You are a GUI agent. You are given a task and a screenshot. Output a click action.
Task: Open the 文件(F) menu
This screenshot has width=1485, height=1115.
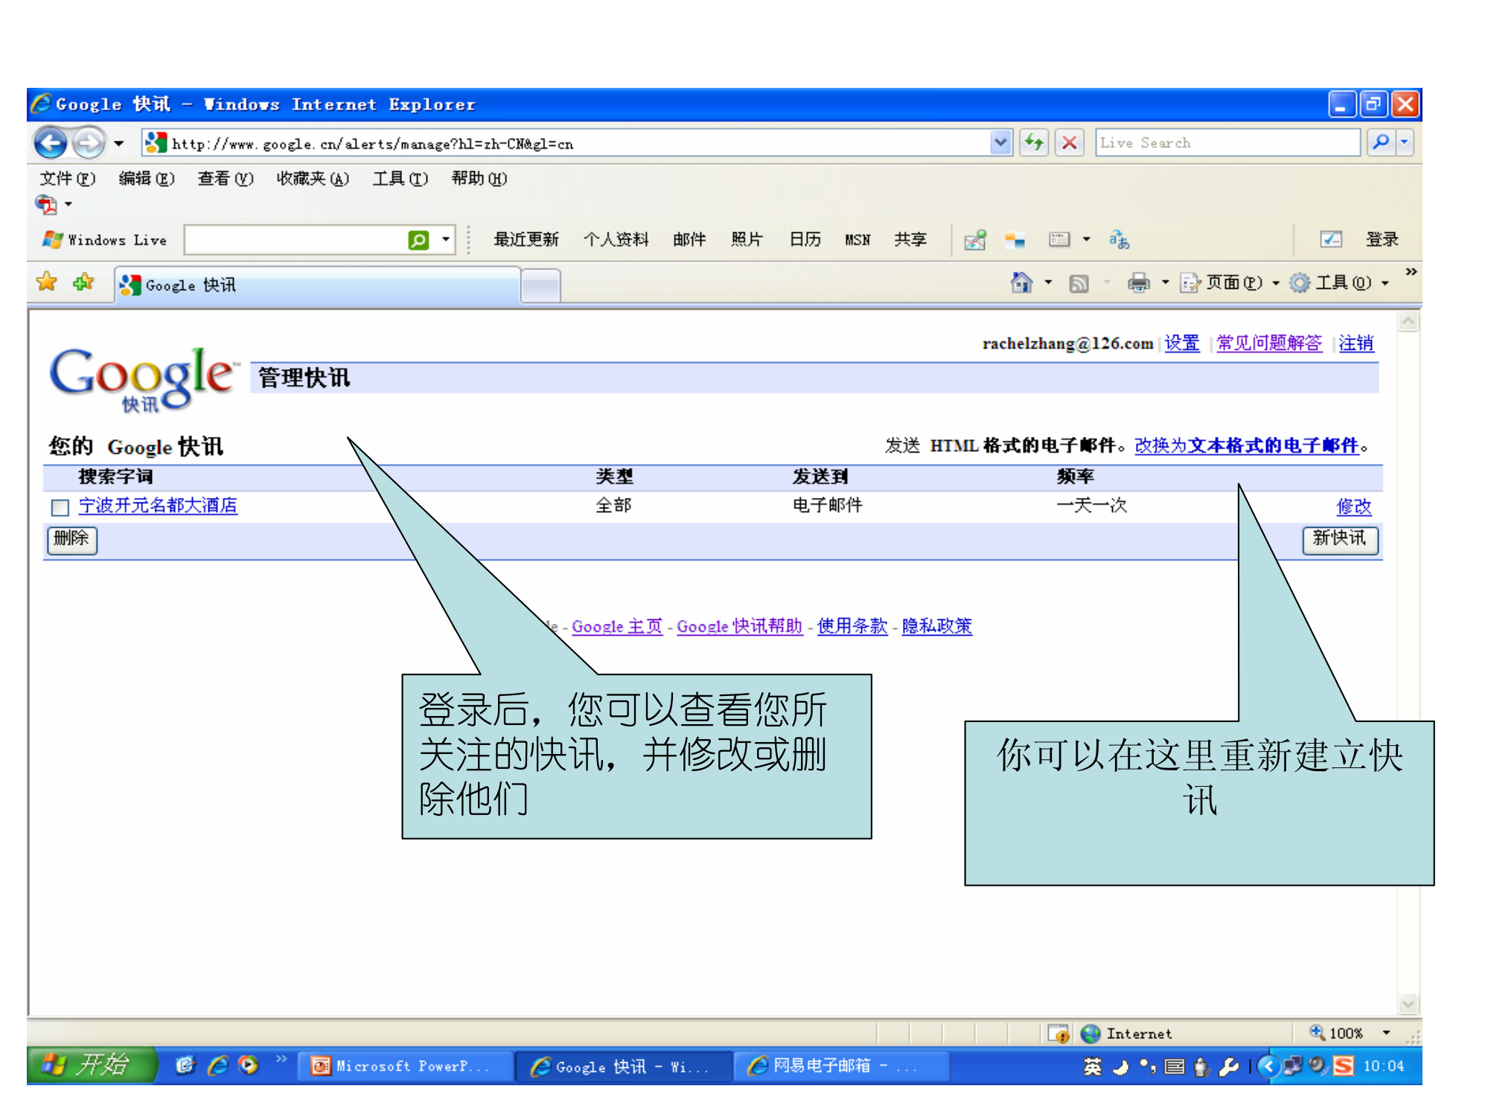pos(67,179)
